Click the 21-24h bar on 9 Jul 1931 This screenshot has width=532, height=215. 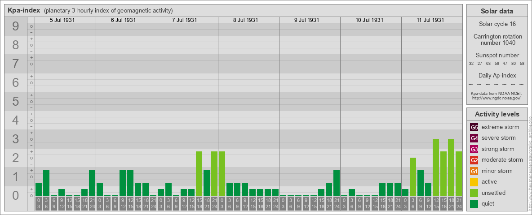click(336, 183)
